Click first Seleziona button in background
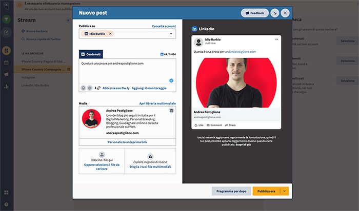The width and height of the screenshot is (359, 211). tap(348, 41)
